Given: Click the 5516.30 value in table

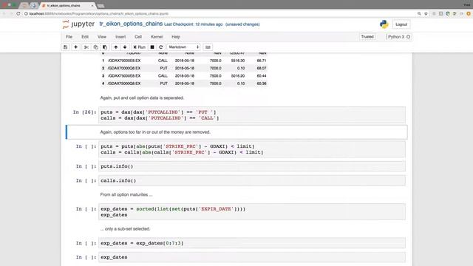Looking at the screenshot, I should tap(238, 61).
